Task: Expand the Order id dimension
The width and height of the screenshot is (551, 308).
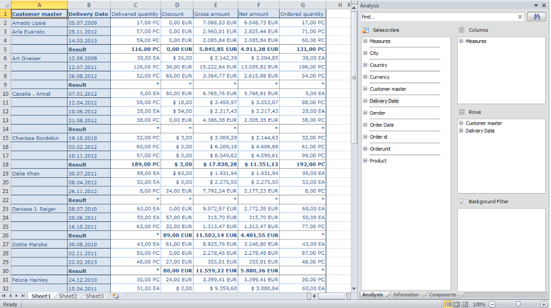Action: [x=365, y=136]
